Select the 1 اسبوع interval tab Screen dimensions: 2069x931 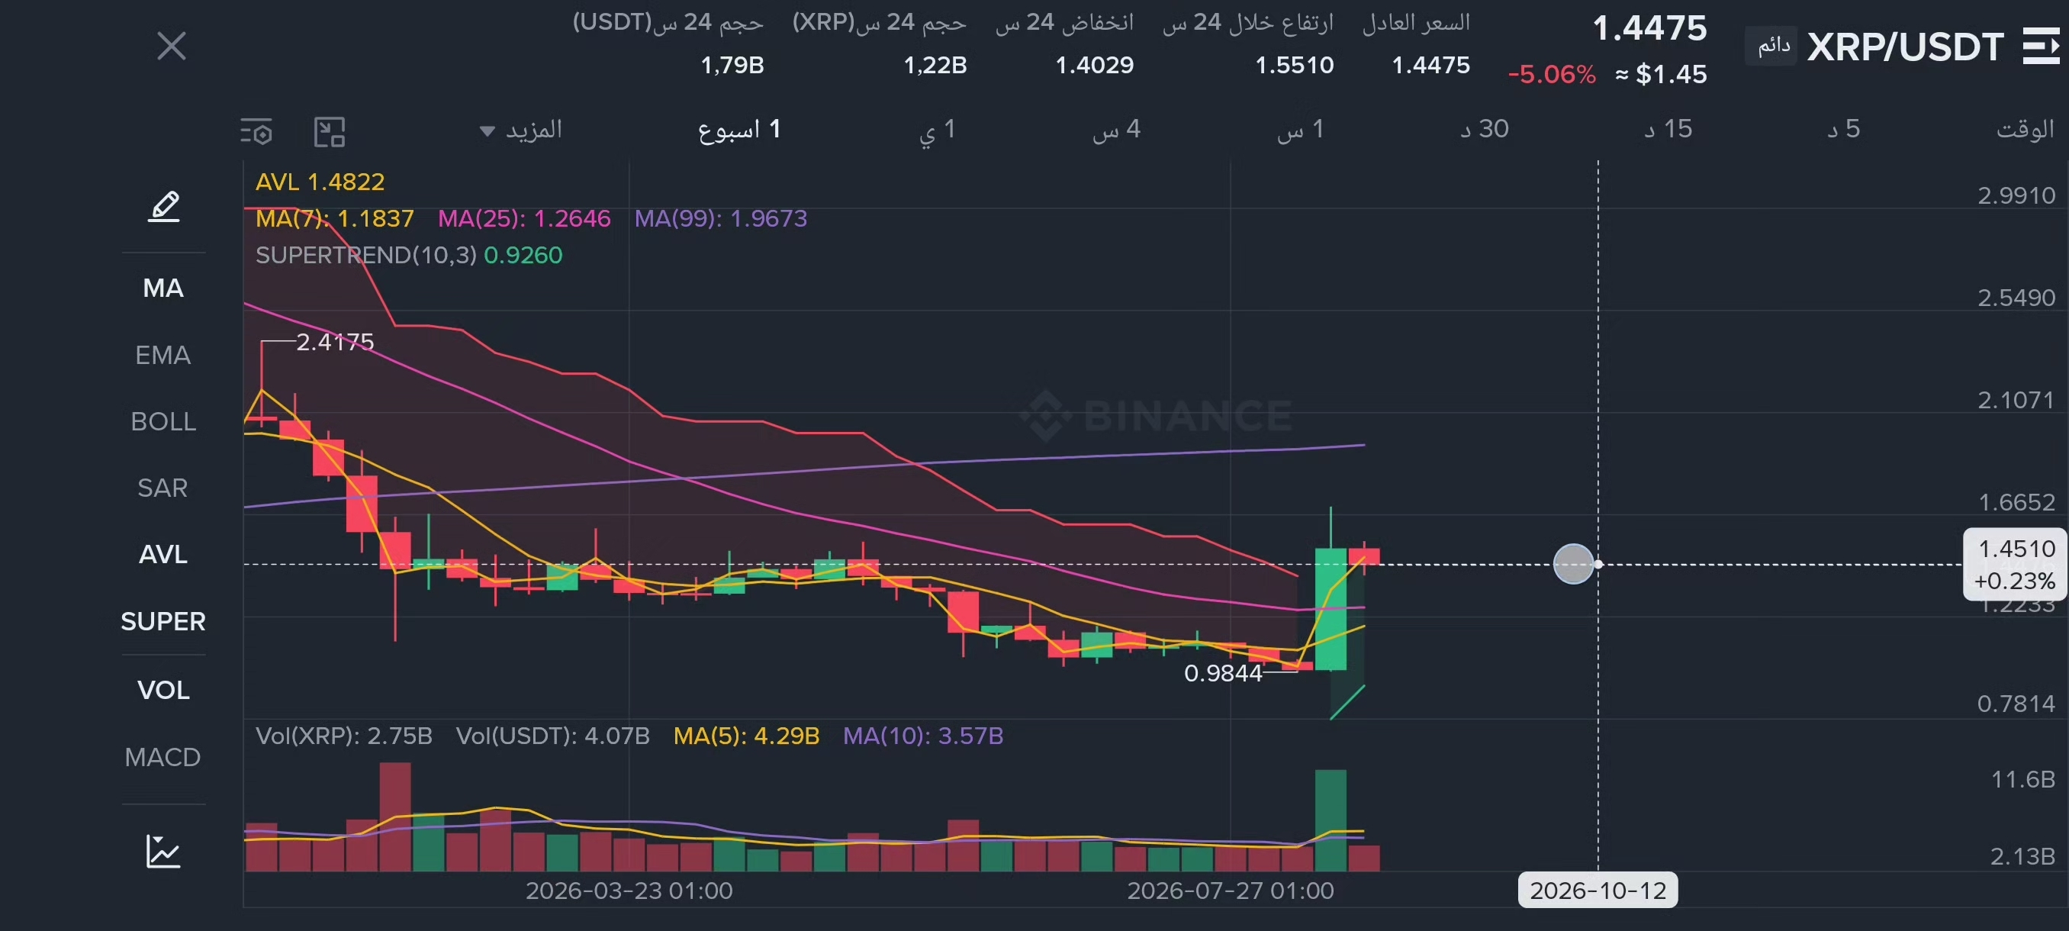[x=739, y=129]
